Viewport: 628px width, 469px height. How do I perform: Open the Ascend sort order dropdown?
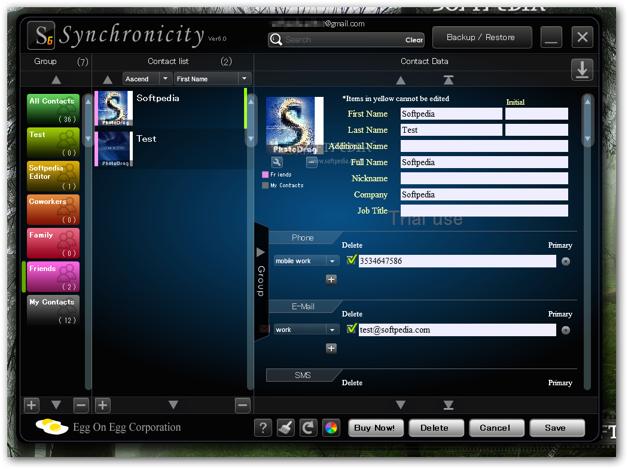click(x=147, y=78)
